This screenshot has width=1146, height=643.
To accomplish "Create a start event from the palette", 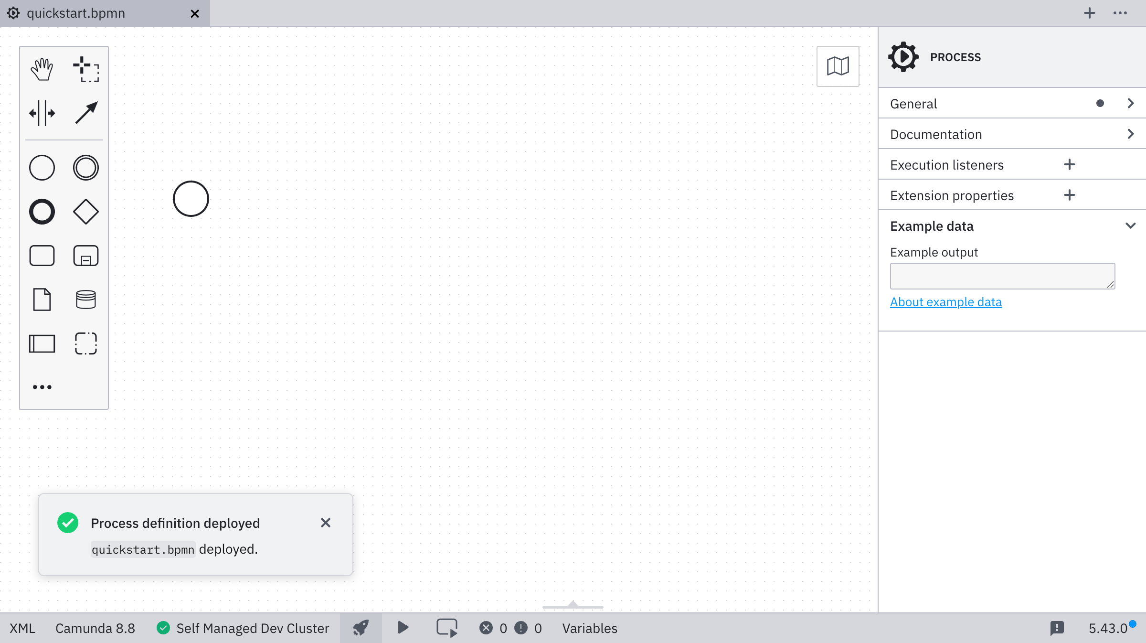I will 42,168.
